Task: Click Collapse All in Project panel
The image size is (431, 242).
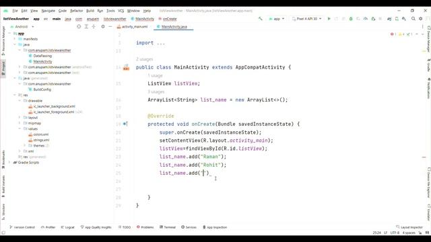Action: pos(94,27)
